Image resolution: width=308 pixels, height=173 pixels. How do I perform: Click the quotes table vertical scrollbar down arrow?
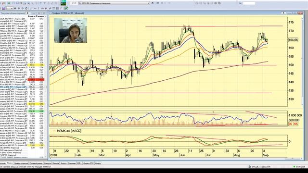coord(46,156)
